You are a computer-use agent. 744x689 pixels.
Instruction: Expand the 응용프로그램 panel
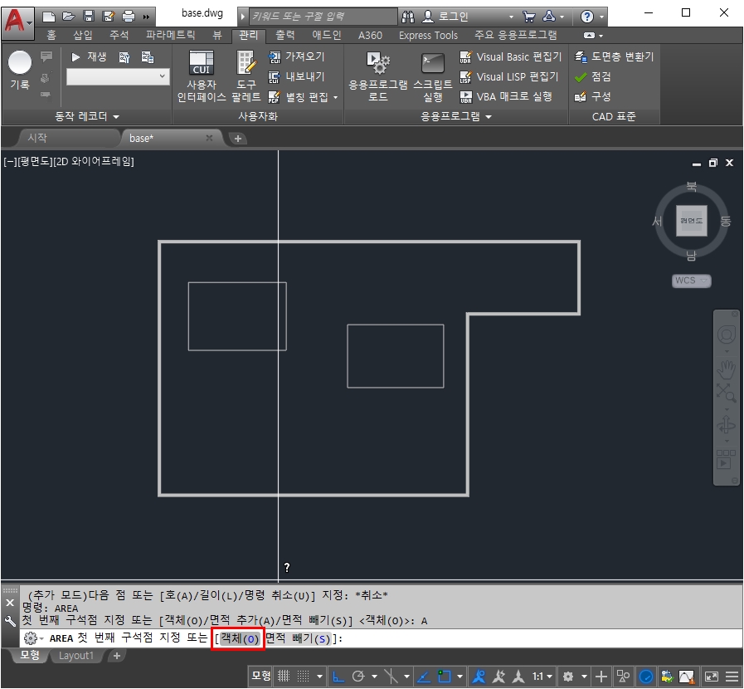[x=456, y=116]
